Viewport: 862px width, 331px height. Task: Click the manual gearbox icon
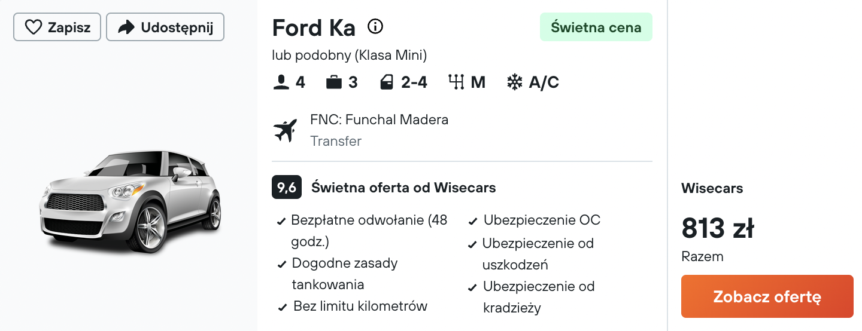coord(456,82)
